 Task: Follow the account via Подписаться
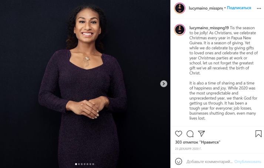click(x=239, y=8)
